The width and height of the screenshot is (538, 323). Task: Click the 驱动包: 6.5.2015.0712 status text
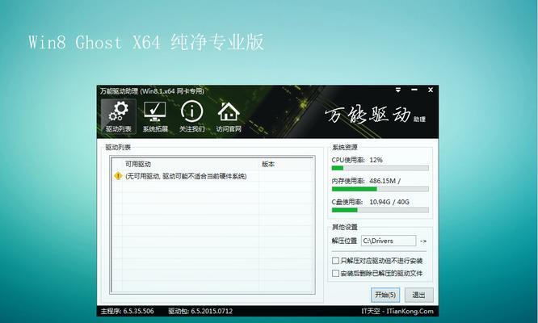200,312
